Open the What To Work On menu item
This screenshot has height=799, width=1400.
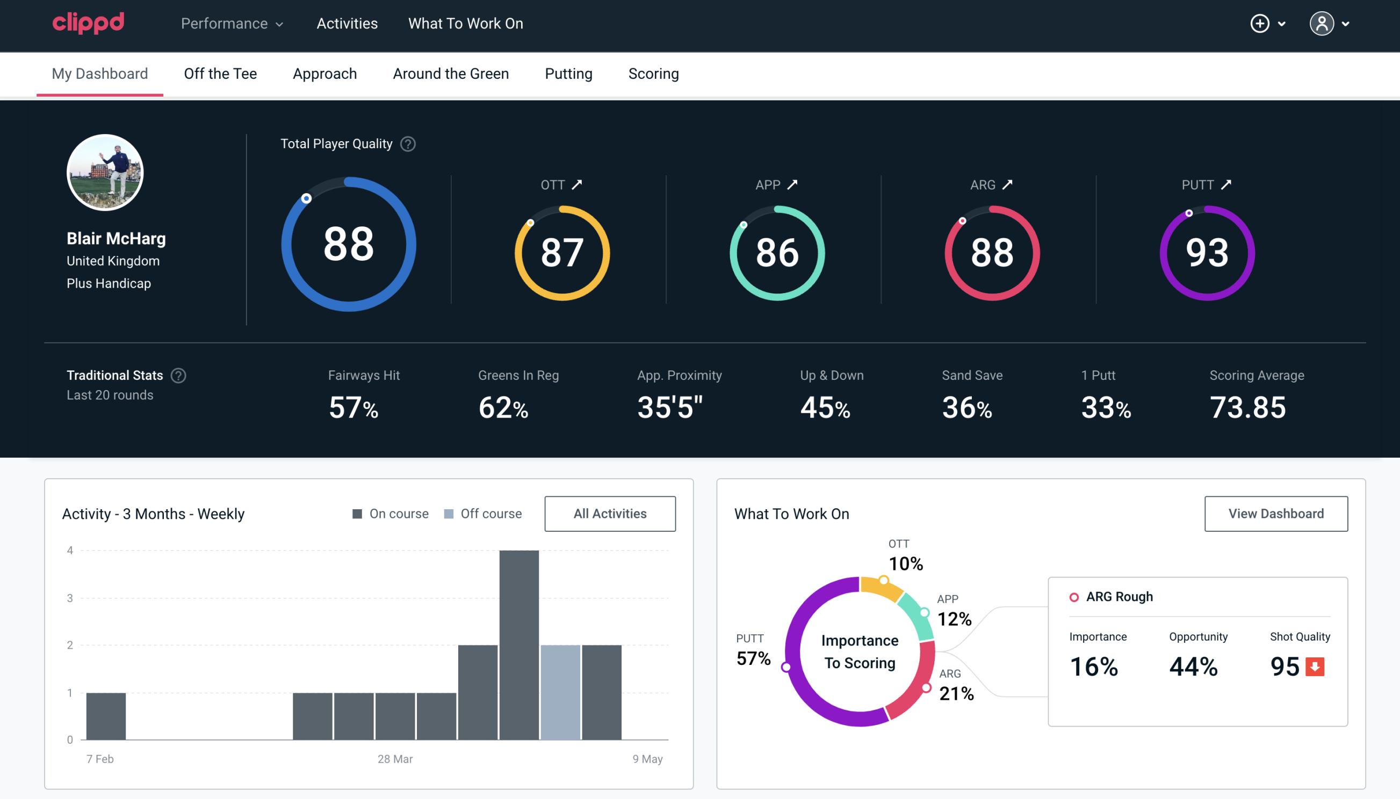pyautogui.click(x=465, y=24)
